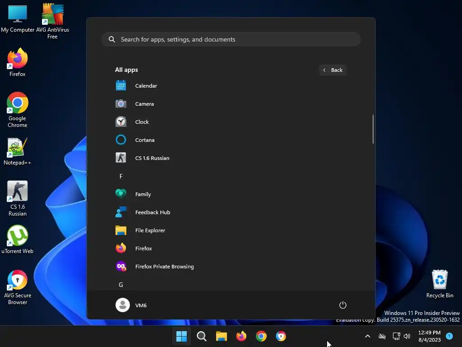The width and height of the screenshot is (462, 347).
Task: Launch CS 1.6 Russian from All apps list
Action: click(x=231, y=158)
